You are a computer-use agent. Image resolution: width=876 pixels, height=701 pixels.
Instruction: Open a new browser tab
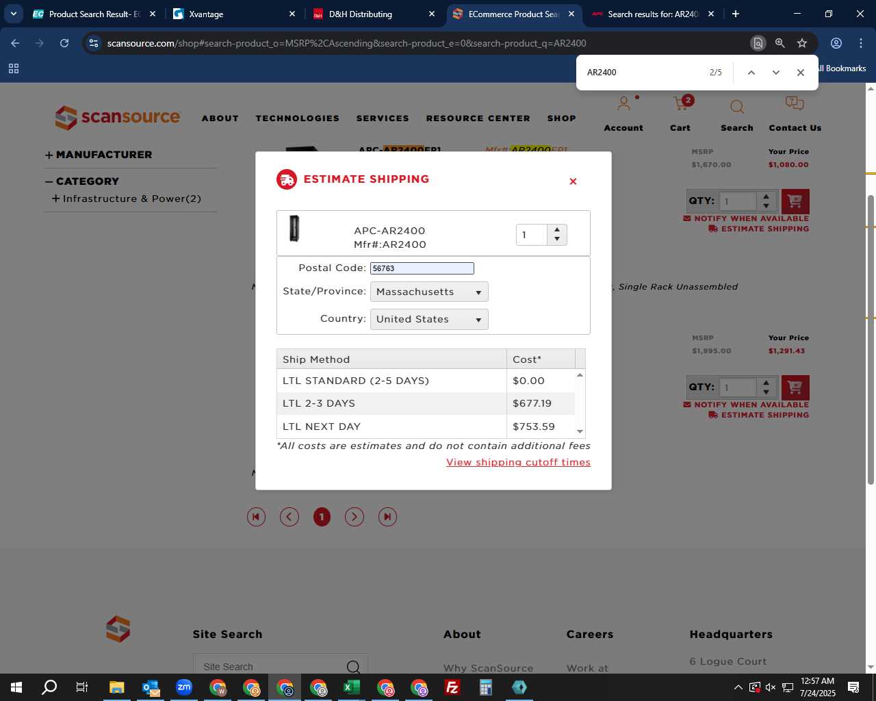point(735,14)
